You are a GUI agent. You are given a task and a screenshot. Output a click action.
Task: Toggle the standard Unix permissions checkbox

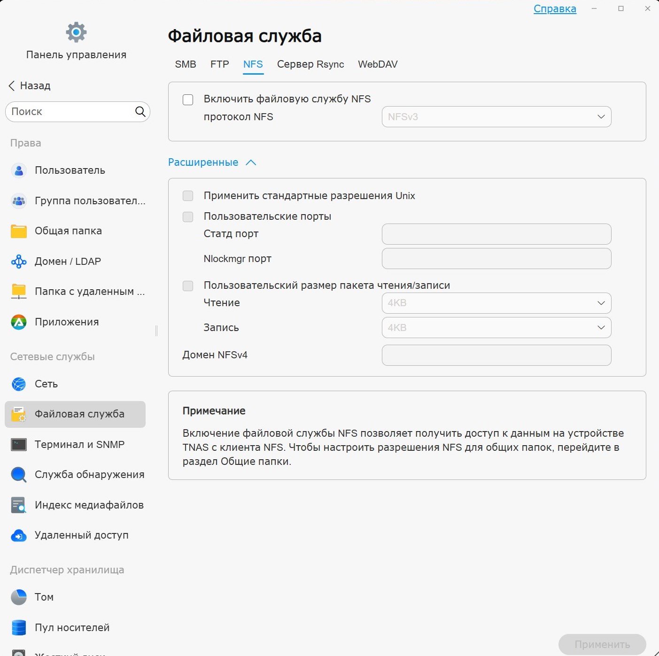coord(188,196)
